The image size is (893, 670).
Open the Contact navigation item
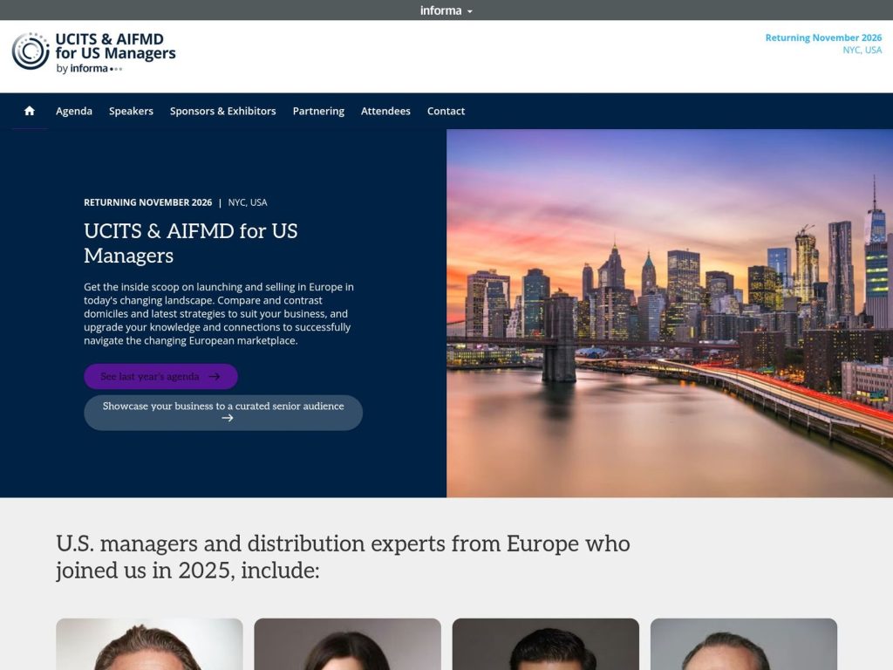pyautogui.click(x=446, y=111)
